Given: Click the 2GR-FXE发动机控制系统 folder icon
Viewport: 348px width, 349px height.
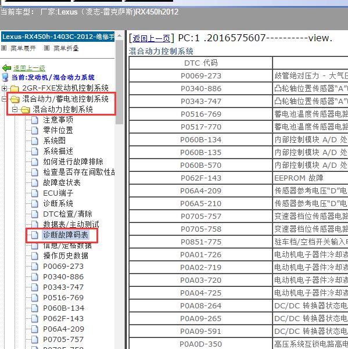Looking at the screenshot, I should pos(15,89).
